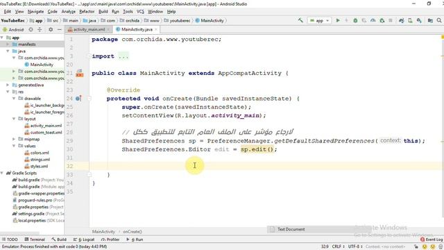Open the Terminal tool window

coord(35,240)
